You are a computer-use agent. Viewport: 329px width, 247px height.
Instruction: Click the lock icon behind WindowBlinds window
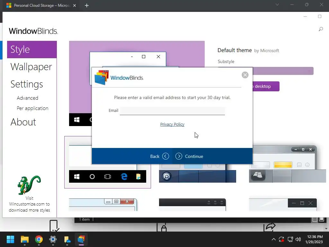(x=162, y=227)
